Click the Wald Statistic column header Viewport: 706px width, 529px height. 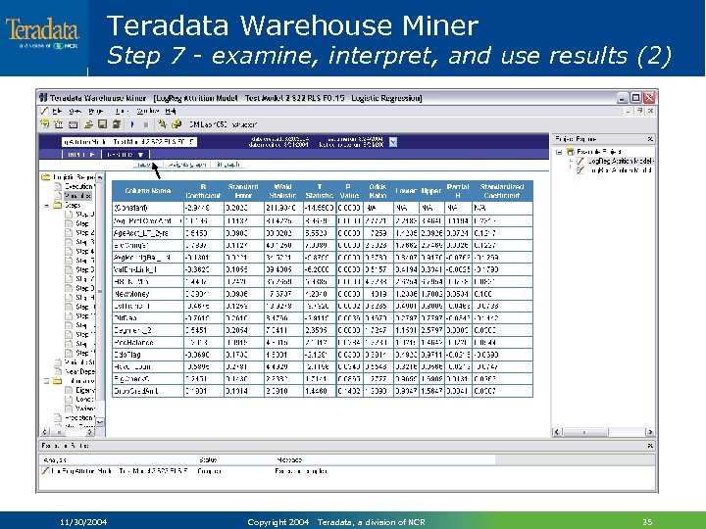282,191
